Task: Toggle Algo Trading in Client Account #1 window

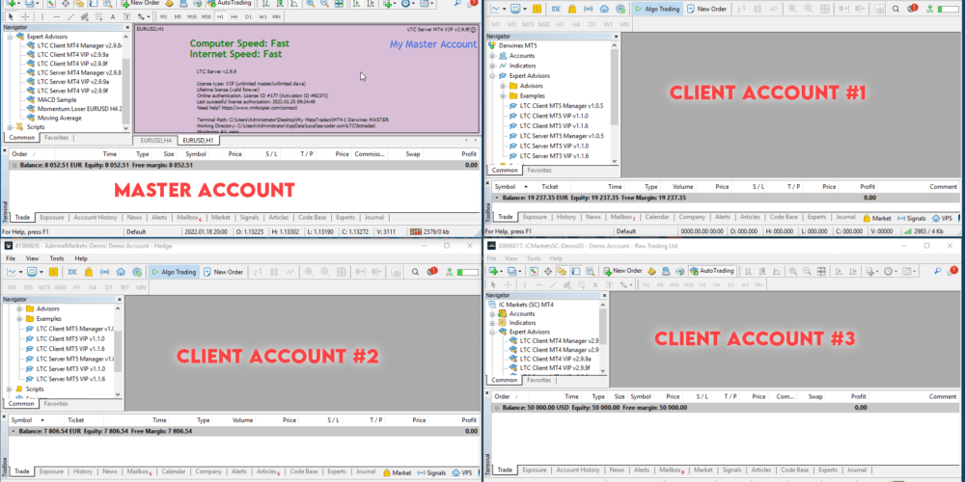Action: tap(657, 10)
